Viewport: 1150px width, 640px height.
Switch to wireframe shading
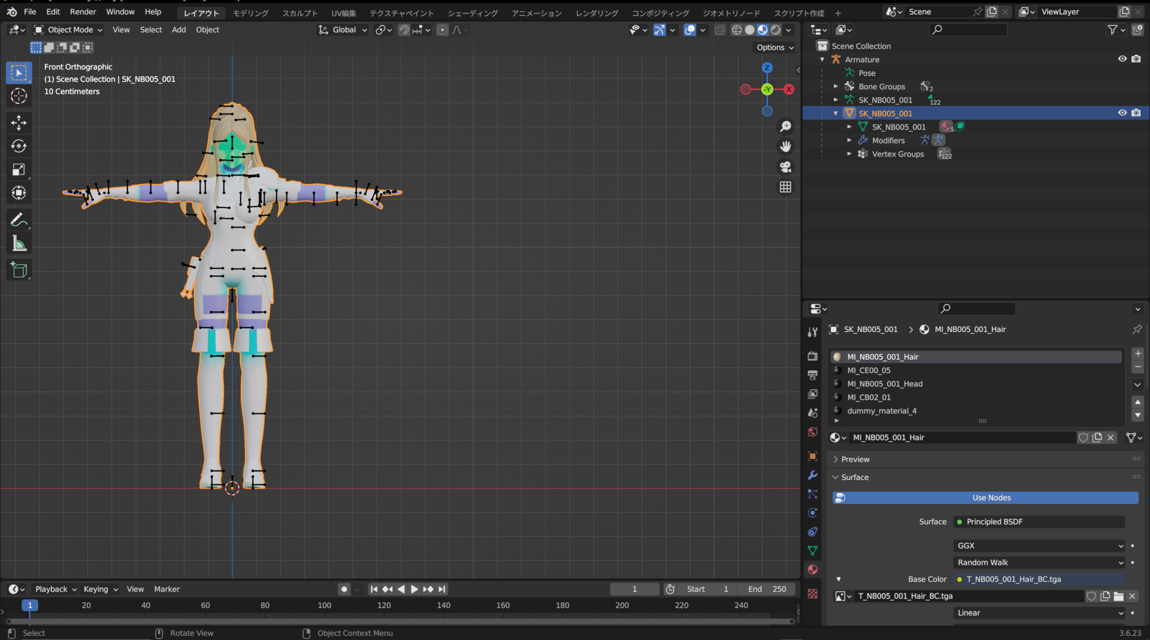point(737,30)
